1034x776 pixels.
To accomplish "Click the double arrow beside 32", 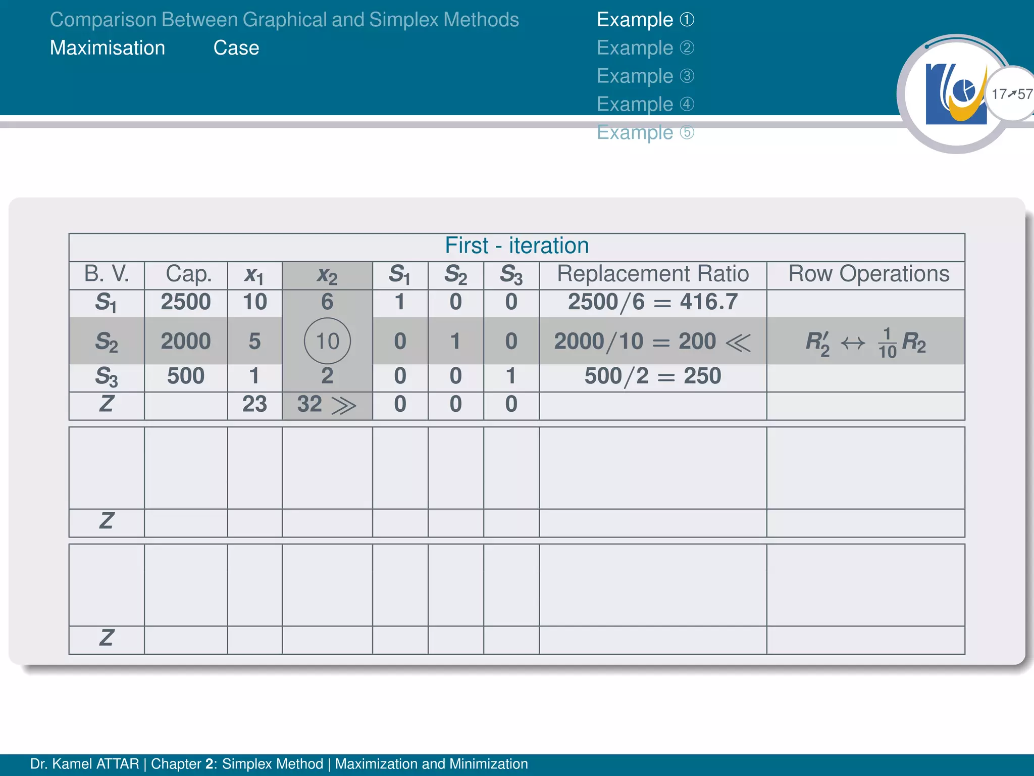I will (343, 405).
